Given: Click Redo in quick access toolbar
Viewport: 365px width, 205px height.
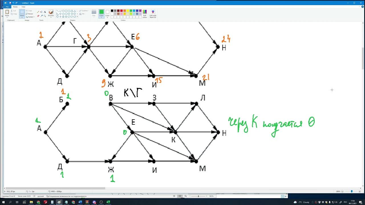Looking at the screenshot, I should click(x=16, y=3).
